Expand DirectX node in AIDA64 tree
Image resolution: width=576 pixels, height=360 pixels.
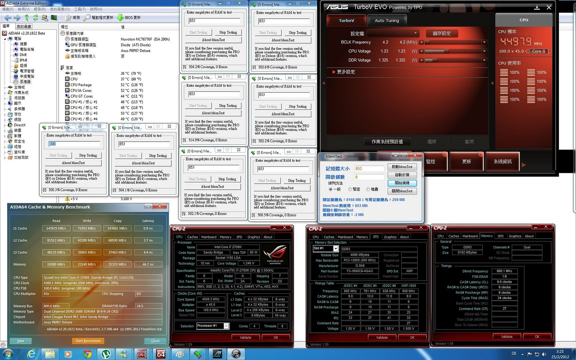click(x=5, y=125)
